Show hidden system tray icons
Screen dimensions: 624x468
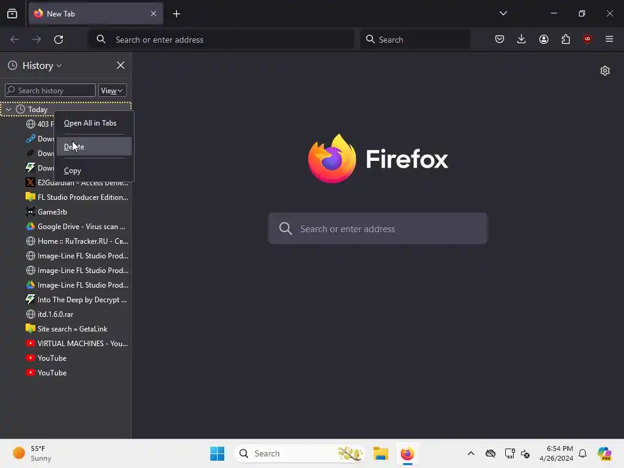[471, 453]
